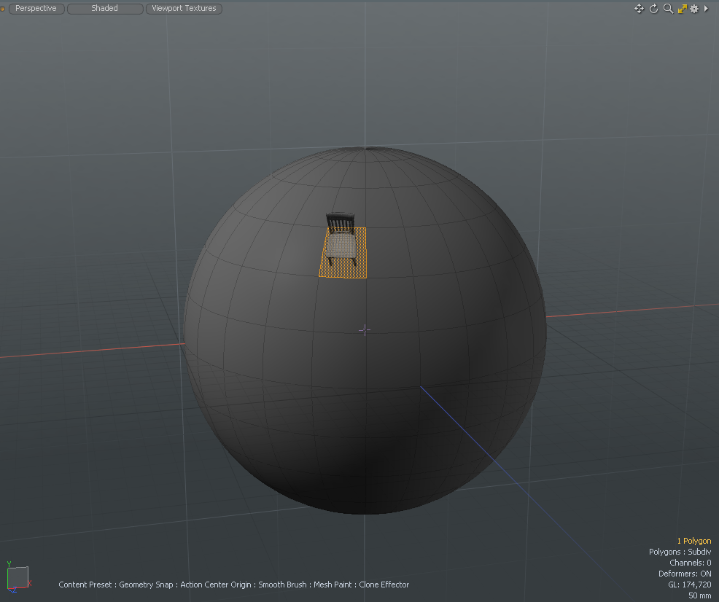This screenshot has height=602, width=719.
Task: Expand the arrow next to gear icon
Action: click(706, 9)
